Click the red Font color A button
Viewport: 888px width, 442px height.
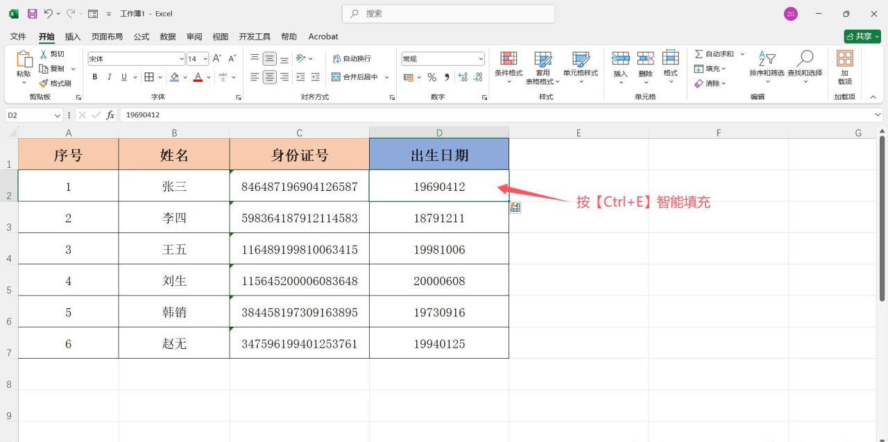click(198, 77)
